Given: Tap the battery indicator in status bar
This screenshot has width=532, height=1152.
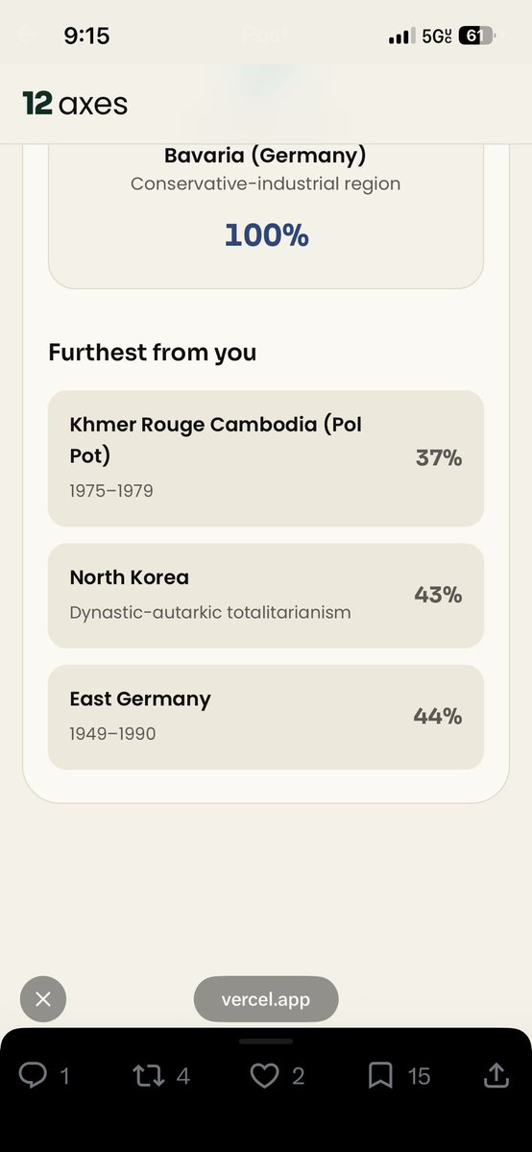Looking at the screenshot, I should 477,36.
